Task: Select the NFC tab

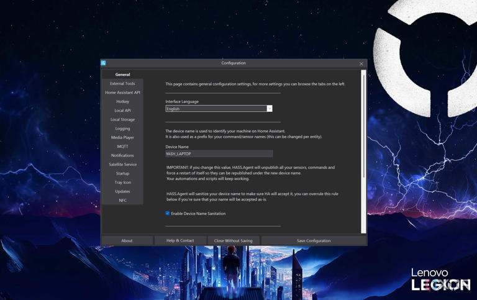Action: (122, 200)
